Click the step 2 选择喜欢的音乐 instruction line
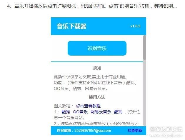Viewport: 185px width, 140px height. click(x=96, y=124)
